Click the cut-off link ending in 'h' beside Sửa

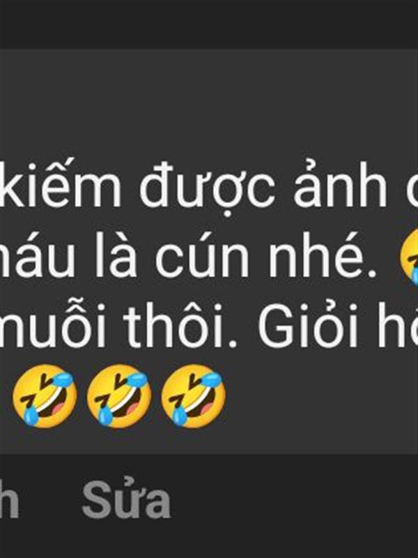9,499
